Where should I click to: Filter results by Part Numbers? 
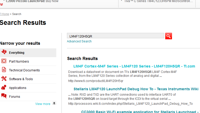click(28, 62)
